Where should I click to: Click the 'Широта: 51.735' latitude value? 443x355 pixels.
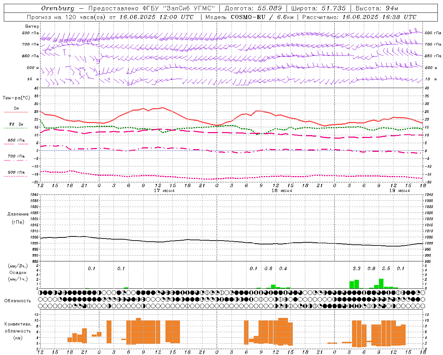coord(318,8)
